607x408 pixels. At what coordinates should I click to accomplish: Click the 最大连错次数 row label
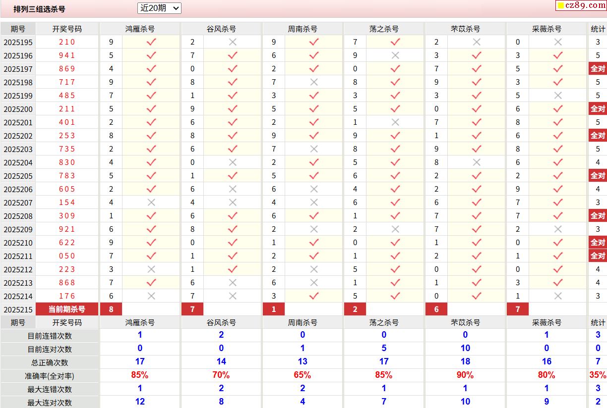pos(50,389)
